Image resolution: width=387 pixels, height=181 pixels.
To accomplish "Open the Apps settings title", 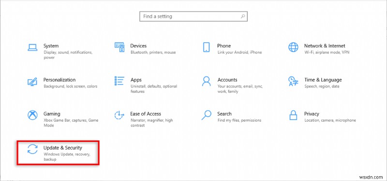I will (136, 80).
